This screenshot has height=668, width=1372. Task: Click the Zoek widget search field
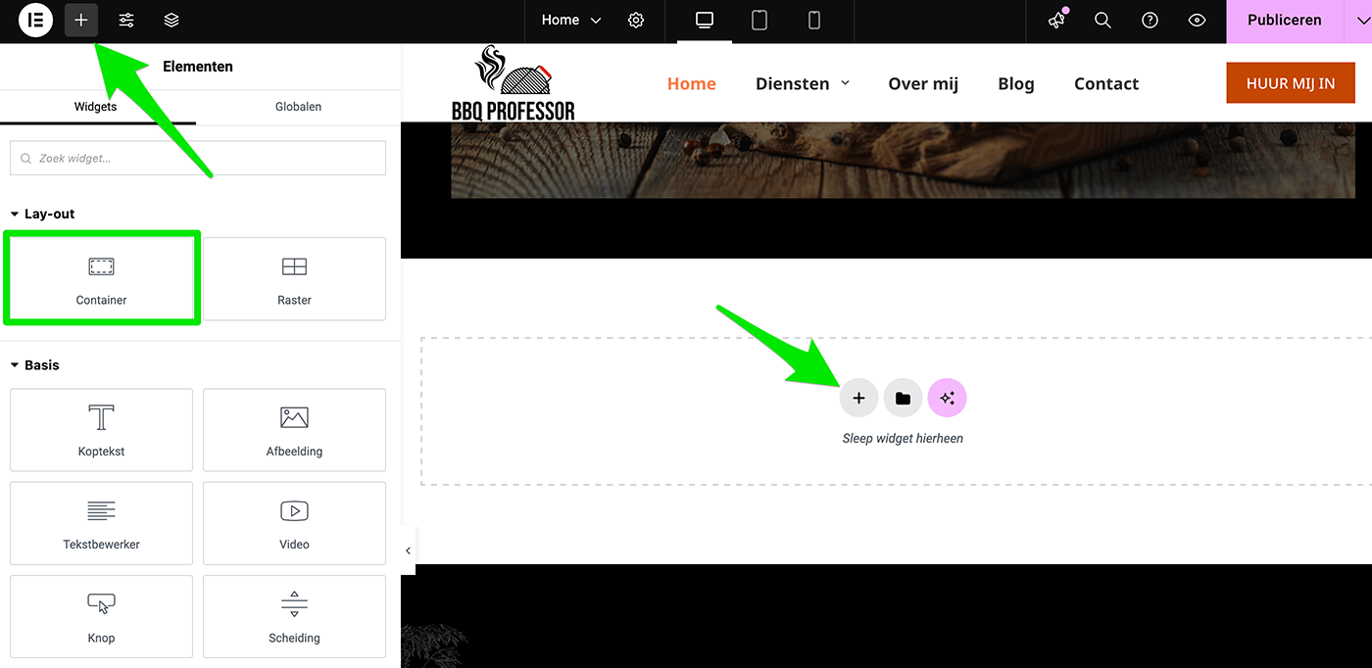(x=198, y=159)
